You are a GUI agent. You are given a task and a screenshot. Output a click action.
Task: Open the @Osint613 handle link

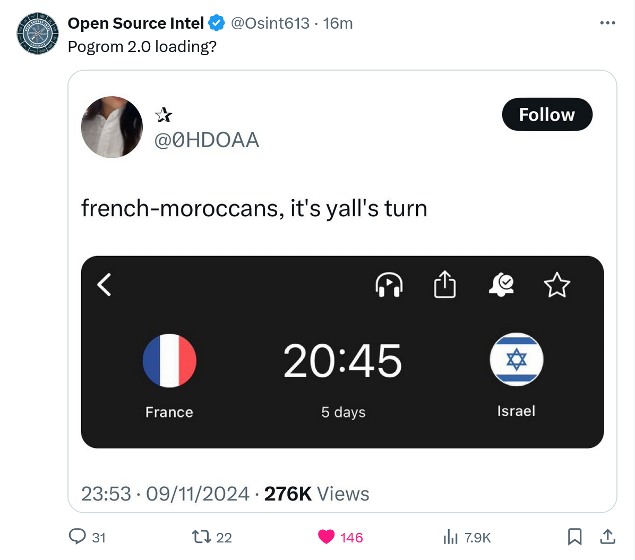click(x=270, y=23)
